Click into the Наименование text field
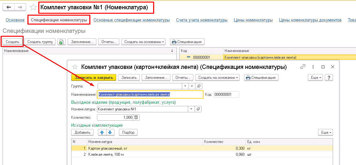Screen dimensions: 356x165 (150, 94)
